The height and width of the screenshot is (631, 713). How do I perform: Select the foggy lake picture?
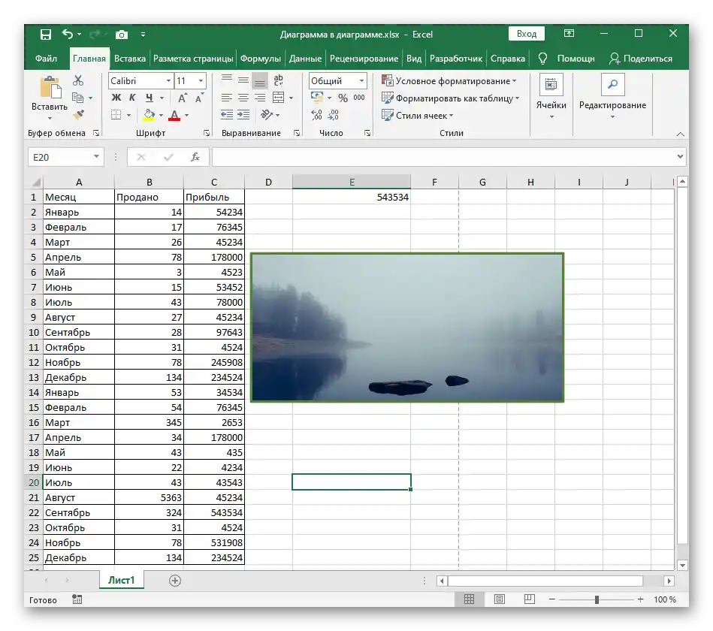[x=406, y=328]
